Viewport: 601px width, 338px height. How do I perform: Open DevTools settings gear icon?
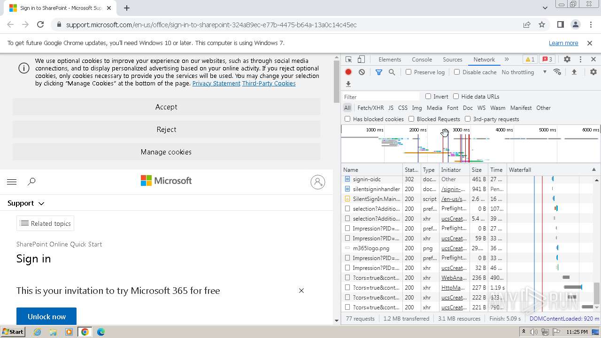[567, 60]
